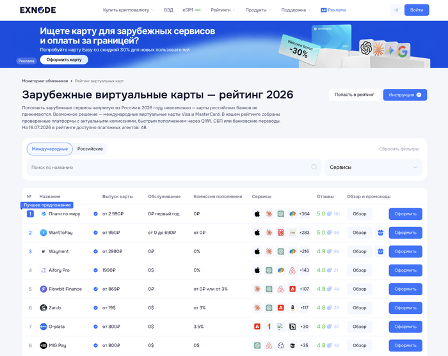Click the Apple service icon for Плати по миру
The width and height of the screenshot is (448, 356).
click(257, 214)
